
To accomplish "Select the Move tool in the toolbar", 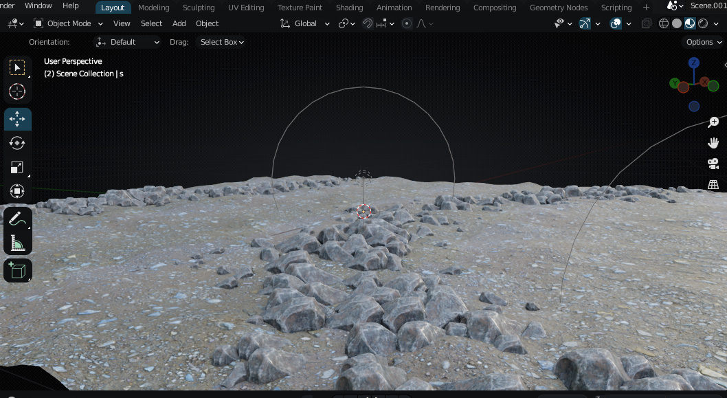I will coord(17,118).
